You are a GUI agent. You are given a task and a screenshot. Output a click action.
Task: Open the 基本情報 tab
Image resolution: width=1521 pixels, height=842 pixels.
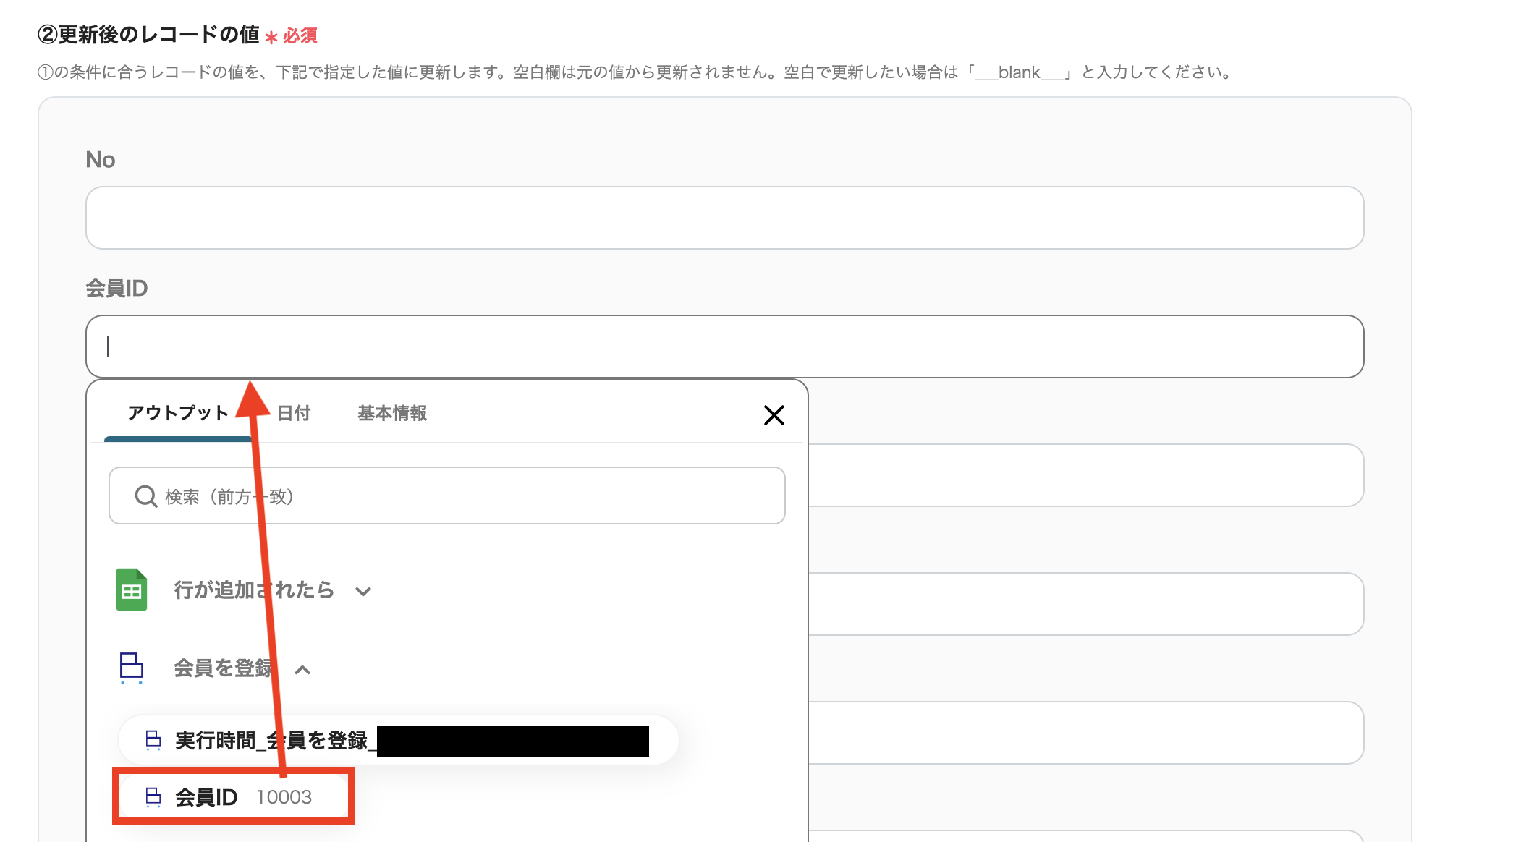point(392,413)
